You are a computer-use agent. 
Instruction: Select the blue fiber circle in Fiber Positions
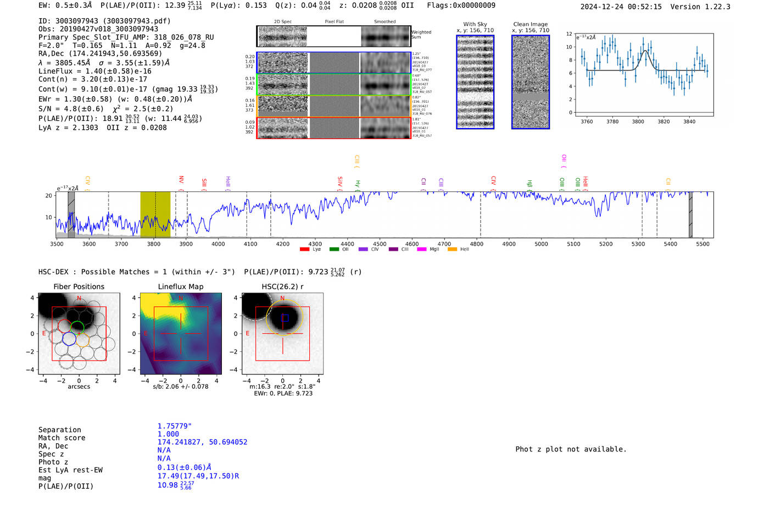click(69, 339)
